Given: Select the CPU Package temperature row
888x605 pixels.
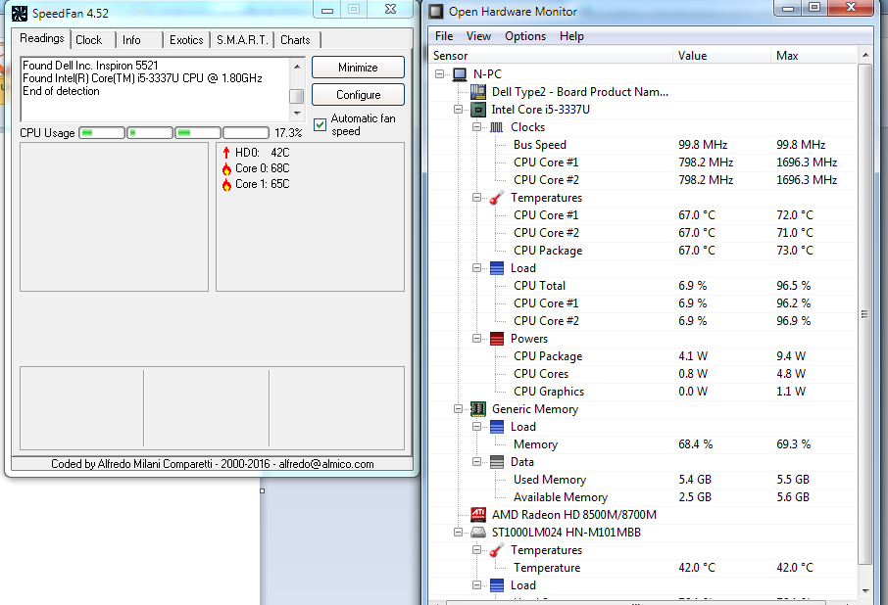Looking at the screenshot, I should (643, 251).
